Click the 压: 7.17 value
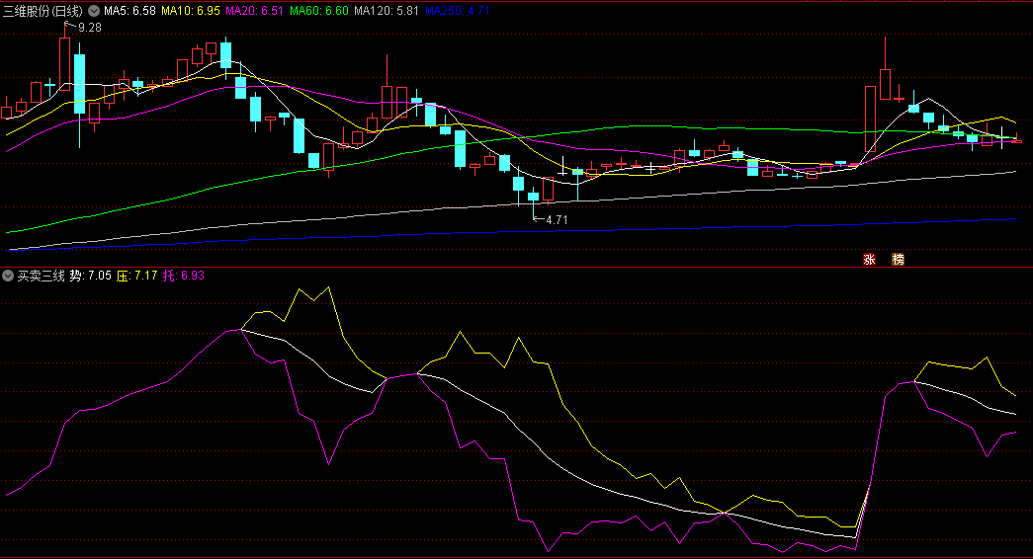Screen dimensions: 1033x559 [x=137, y=276]
